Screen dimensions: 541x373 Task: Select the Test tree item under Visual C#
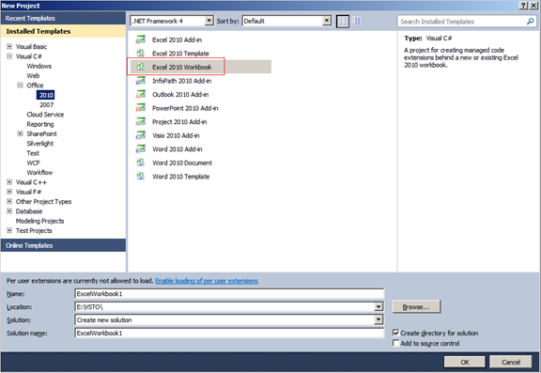click(x=33, y=153)
